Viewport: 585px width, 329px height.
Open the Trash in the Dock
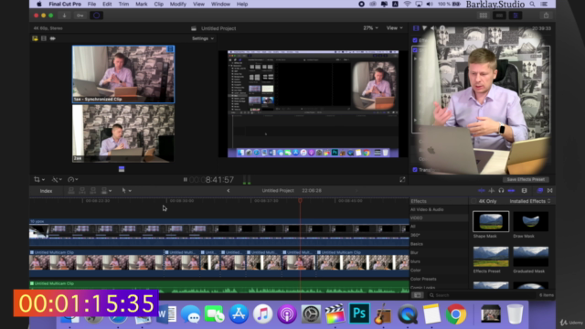pyautogui.click(x=515, y=313)
